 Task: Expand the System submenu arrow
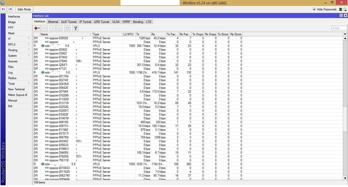[29, 56]
